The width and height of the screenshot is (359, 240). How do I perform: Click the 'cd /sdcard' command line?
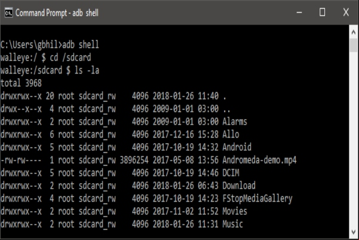[x=46, y=57]
